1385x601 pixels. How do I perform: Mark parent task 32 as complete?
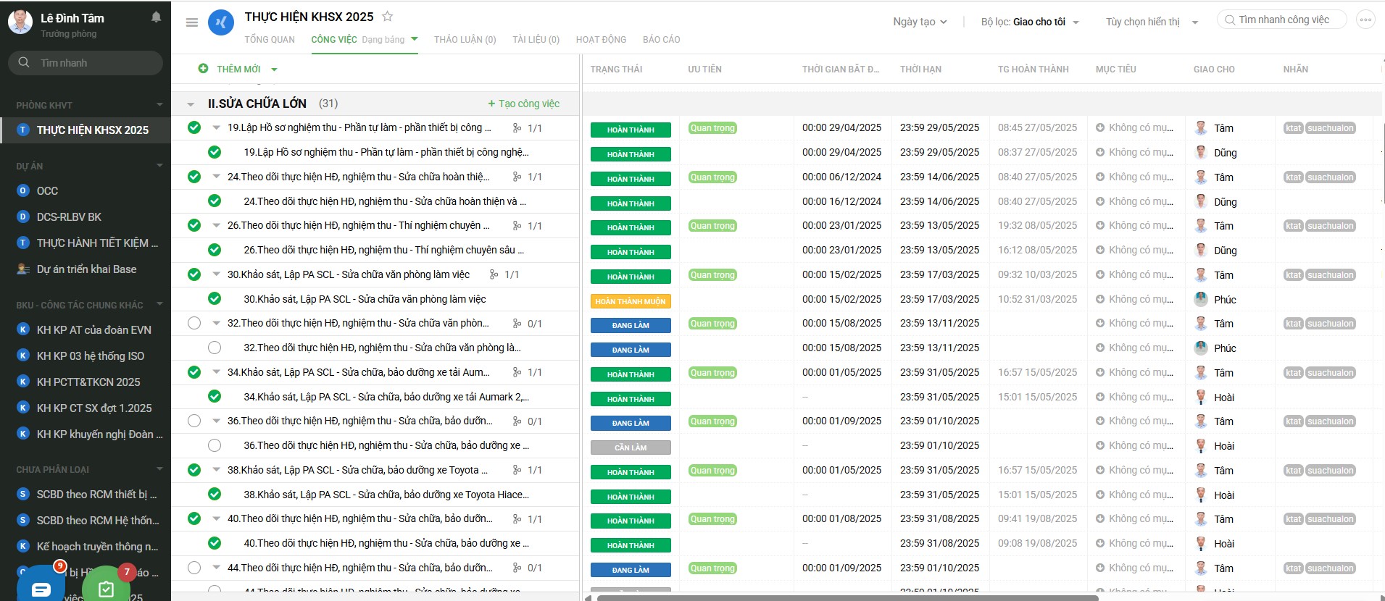(x=194, y=323)
